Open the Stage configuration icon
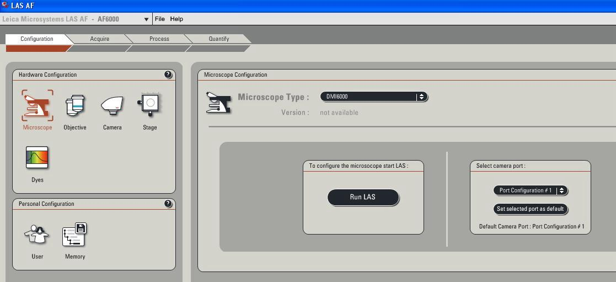Viewport: 616px width, 282px height. pos(149,105)
